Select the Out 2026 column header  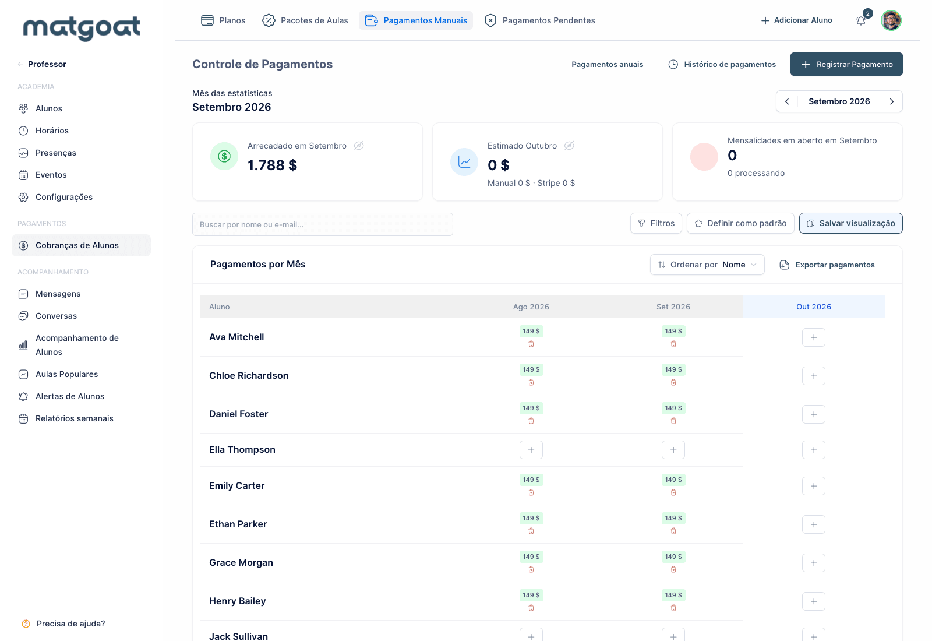pos(814,307)
